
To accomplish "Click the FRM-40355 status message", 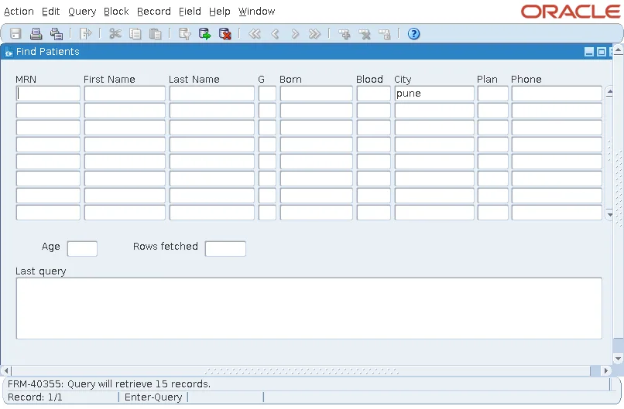I will pyautogui.click(x=109, y=384).
